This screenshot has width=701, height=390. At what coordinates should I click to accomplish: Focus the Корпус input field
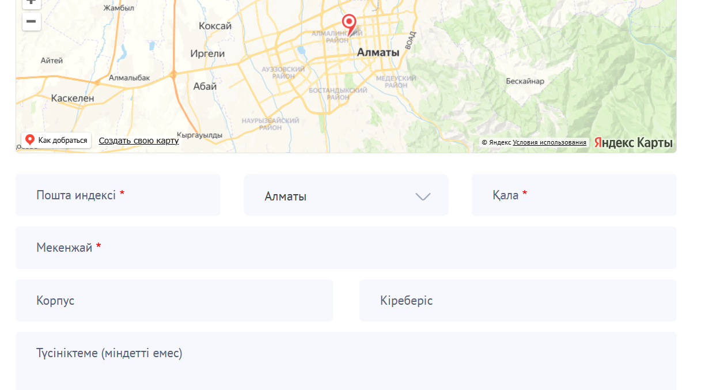pyautogui.click(x=174, y=301)
